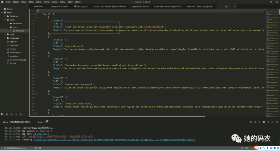Screen dimensions: 280x151
Task: Switch to the index.html editor tab
Action: tap(38, 6)
